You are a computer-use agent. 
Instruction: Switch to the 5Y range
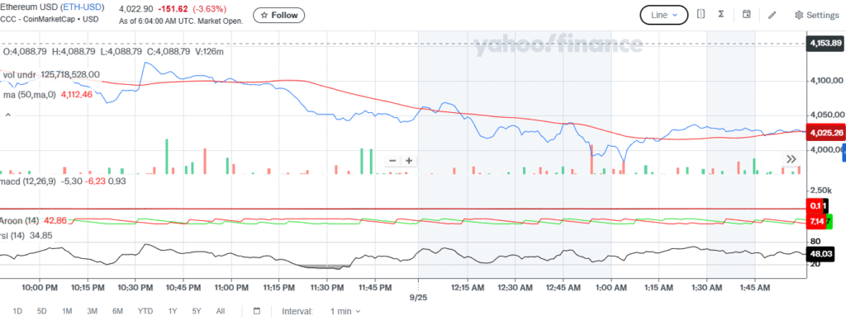(x=197, y=311)
